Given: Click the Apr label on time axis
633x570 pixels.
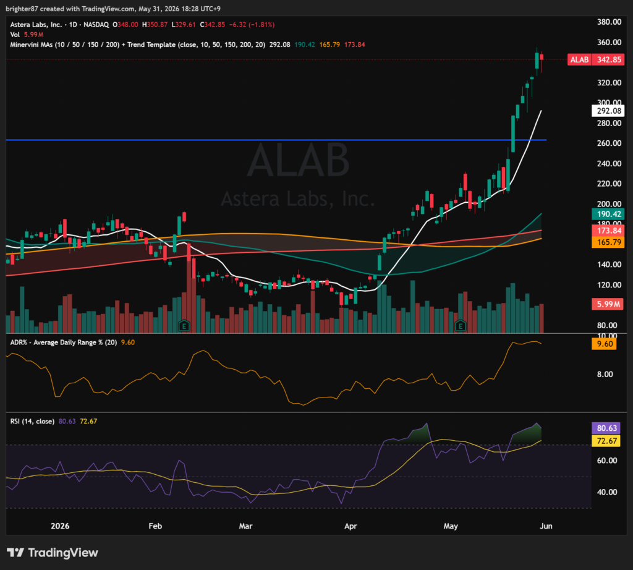Looking at the screenshot, I should (x=350, y=526).
